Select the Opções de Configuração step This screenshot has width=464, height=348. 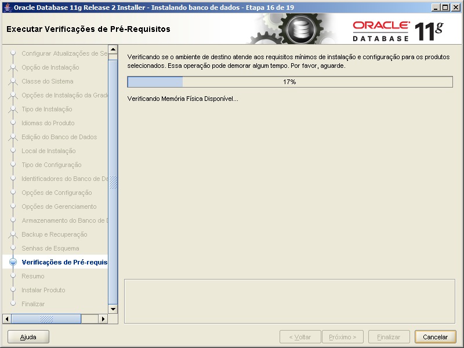click(x=56, y=193)
